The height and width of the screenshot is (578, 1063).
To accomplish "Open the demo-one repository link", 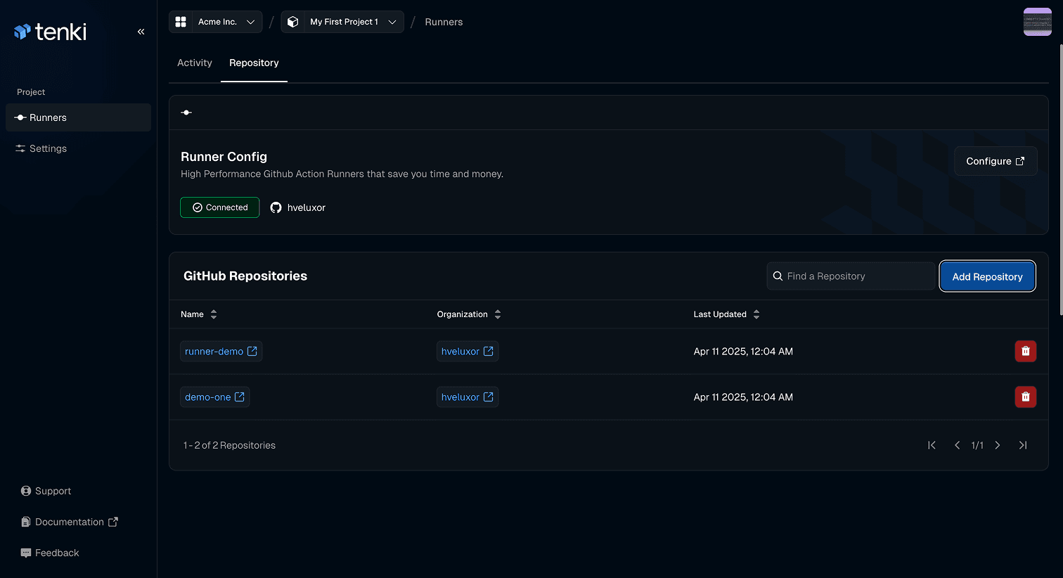I will [214, 397].
